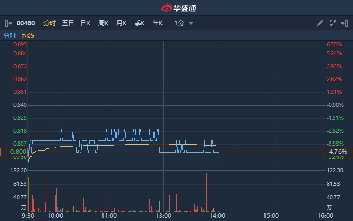This screenshot has width=353, height=221.
Task: Switch to 日K daily candlestick tab
Action: coord(85,23)
